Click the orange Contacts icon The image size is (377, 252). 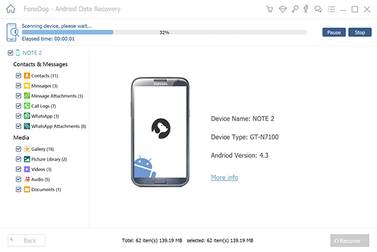27,76
